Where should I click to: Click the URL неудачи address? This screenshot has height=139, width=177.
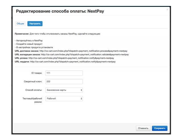pyautogui.click(x=73, y=62)
